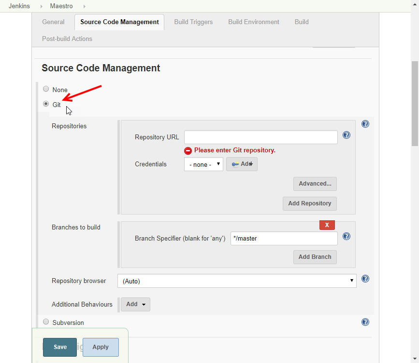
Task: Click the Jenkins breadcrumb link
Action: click(19, 6)
